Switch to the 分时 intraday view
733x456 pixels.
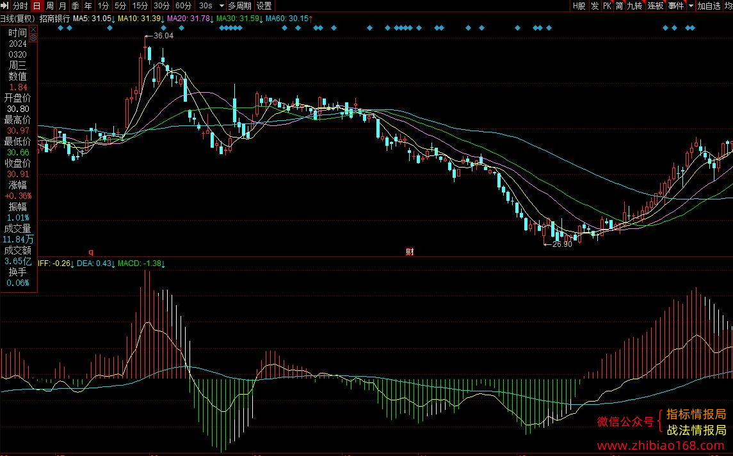click(20, 6)
